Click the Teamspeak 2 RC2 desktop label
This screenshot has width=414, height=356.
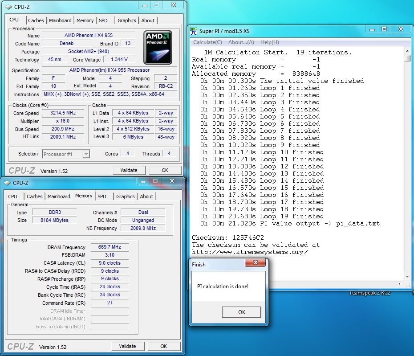click(x=369, y=293)
